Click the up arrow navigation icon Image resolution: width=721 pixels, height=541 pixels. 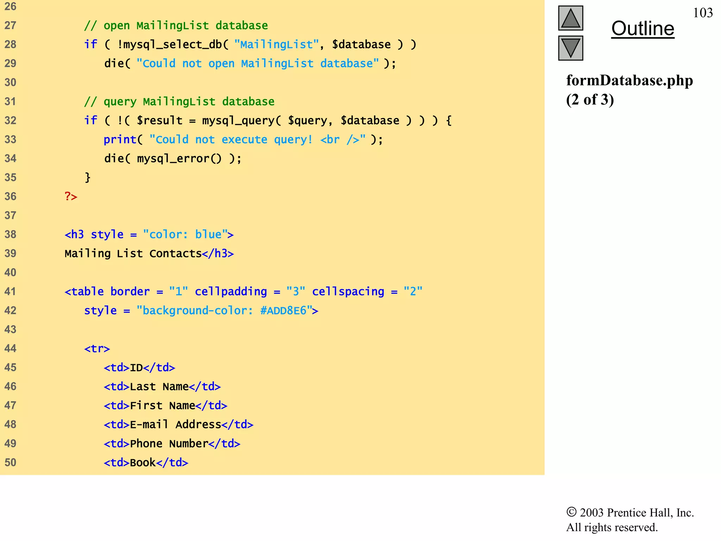tap(571, 18)
